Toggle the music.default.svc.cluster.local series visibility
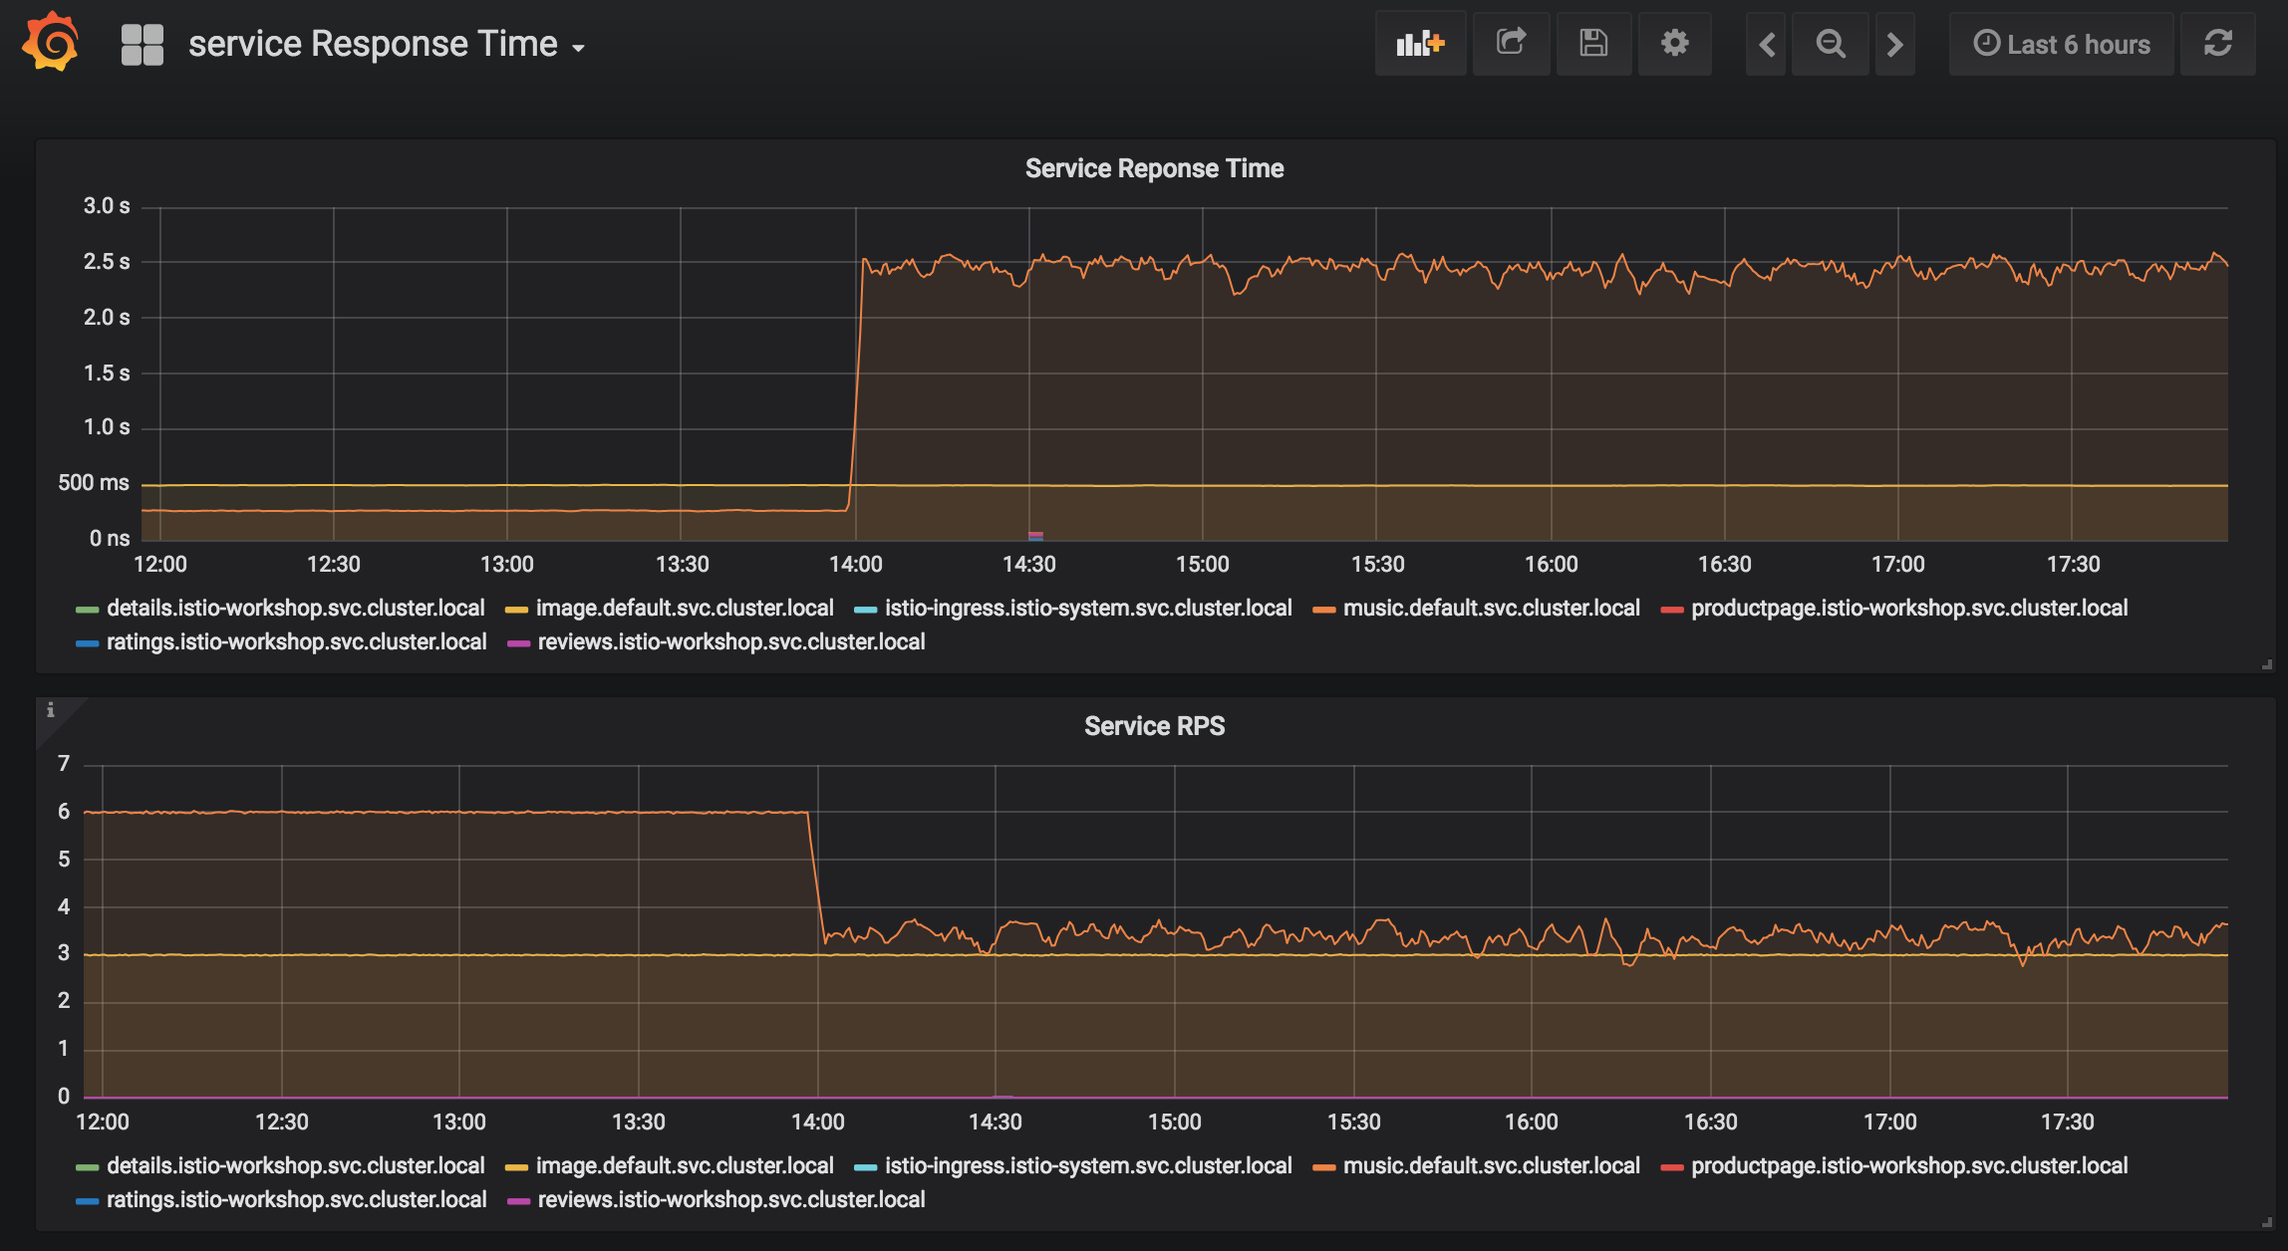The image size is (2288, 1251). [x=1491, y=607]
